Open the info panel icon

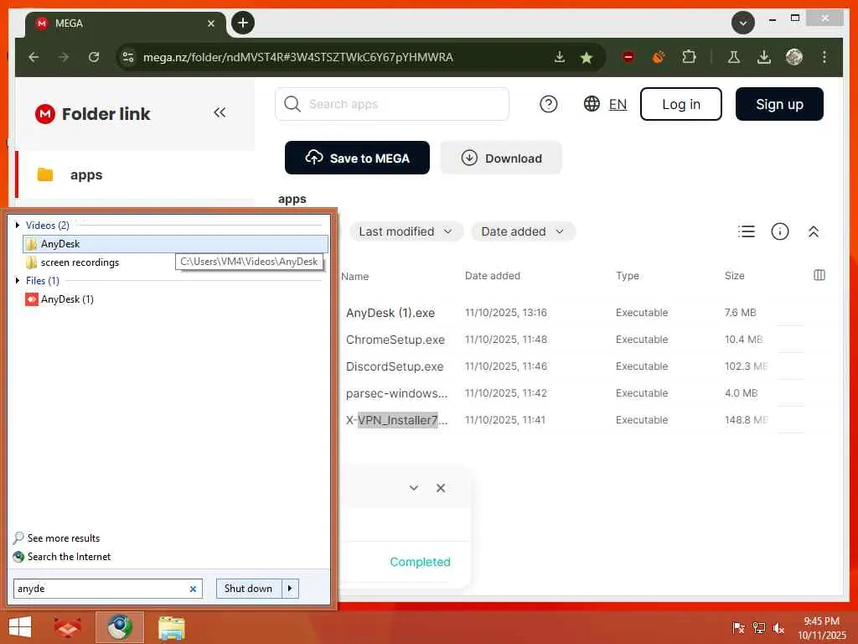point(780,231)
